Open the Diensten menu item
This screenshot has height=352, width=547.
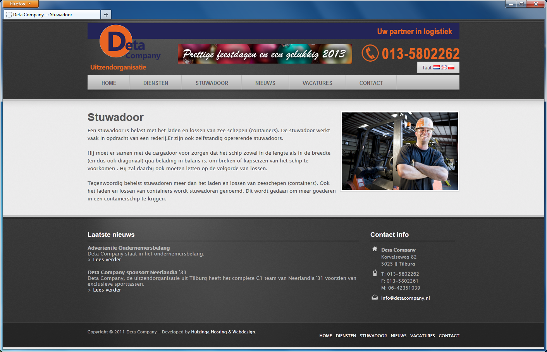pyautogui.click(x=156, y=83)
